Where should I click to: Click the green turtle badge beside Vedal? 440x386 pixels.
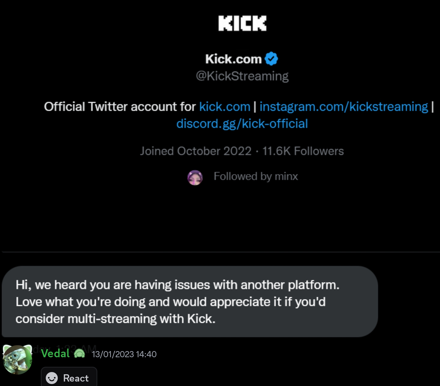(x=80, y=354)
